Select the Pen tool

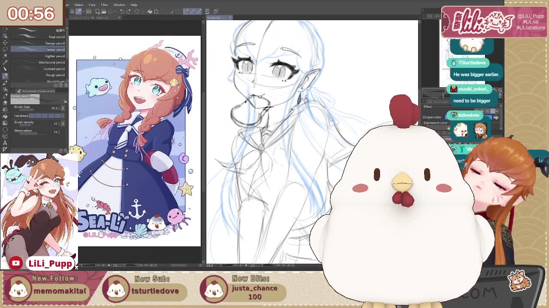tap(5, 68)
